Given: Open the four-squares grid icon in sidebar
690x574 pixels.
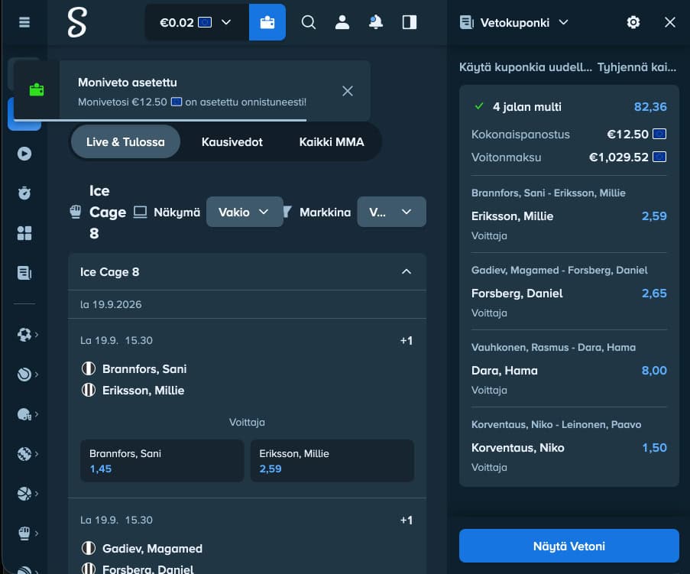Looking at the screenshot, I should [x=24, y=233].
